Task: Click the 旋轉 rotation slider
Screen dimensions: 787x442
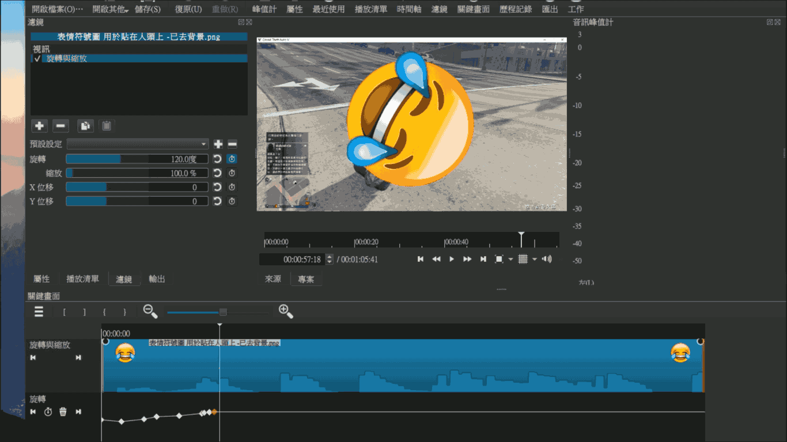Action: point(137,159)
